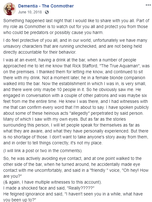Click the paragraph starting "Something happened last night"

pos(76,26)
